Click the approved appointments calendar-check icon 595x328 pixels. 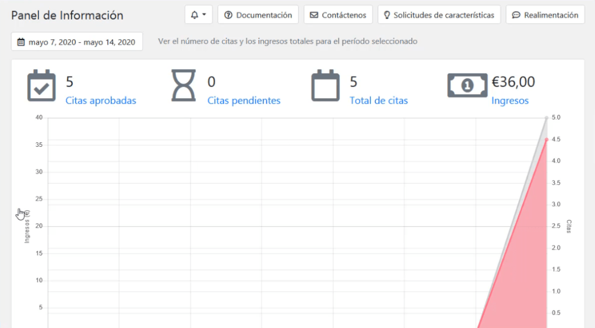41,85
